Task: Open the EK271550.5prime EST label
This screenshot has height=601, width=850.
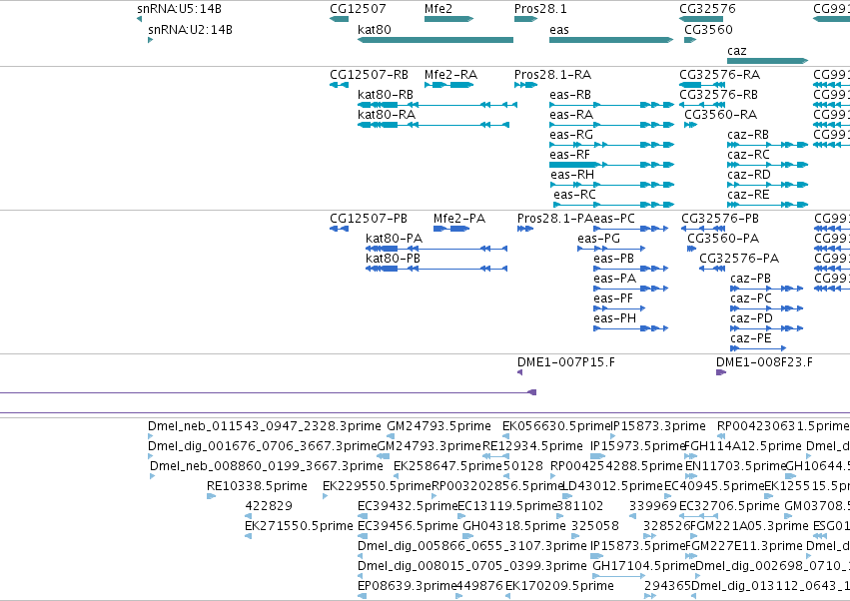Action: 299,526
